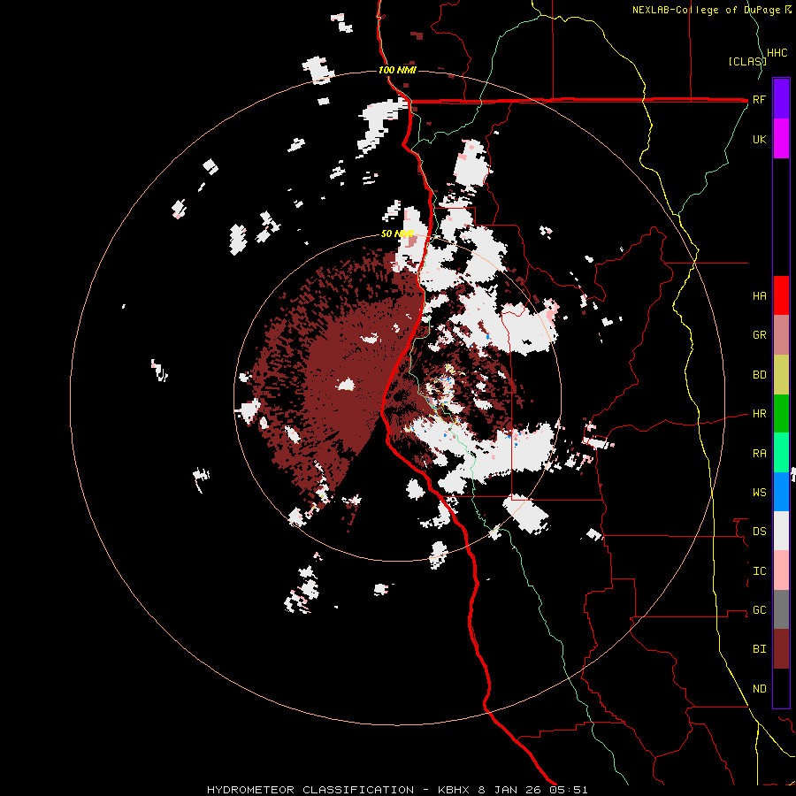796x796 pixels.
Task: Click the 50 NMI range ring label
Action: pyautogui.click(x=397, y=234)
